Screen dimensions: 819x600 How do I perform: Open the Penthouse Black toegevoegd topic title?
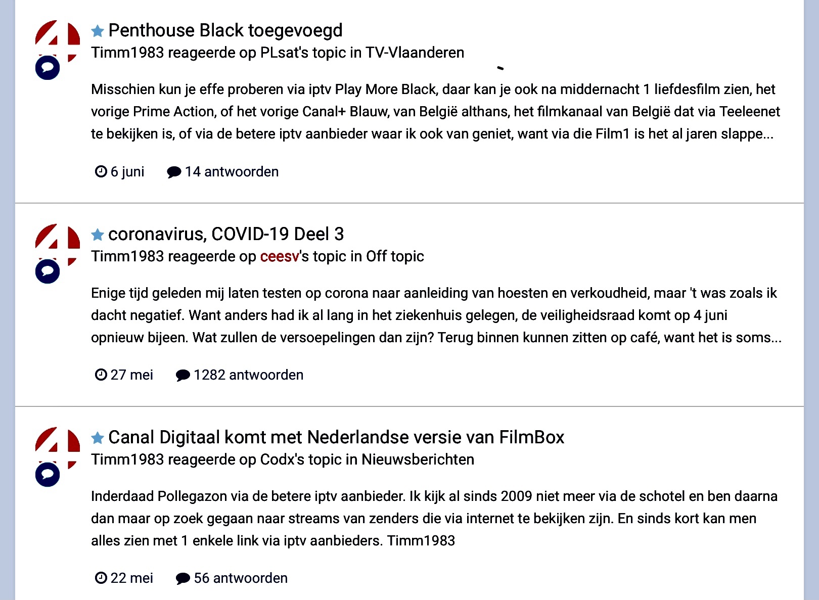pos(225,30)
